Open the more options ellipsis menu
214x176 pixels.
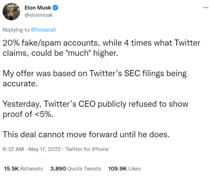pyautogui.click(x=206, y=7)
